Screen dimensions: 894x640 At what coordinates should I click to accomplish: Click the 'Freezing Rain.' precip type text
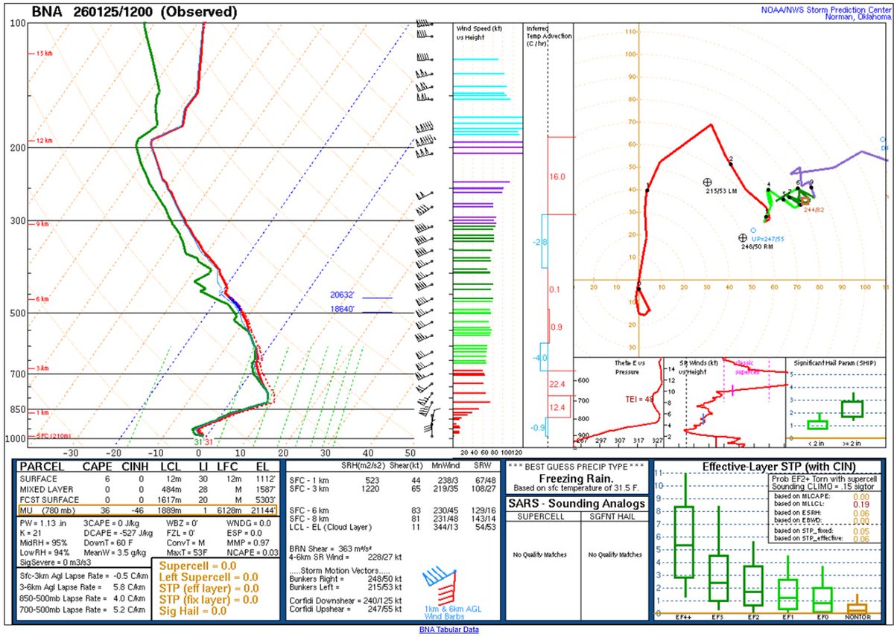tap(578, 479)
